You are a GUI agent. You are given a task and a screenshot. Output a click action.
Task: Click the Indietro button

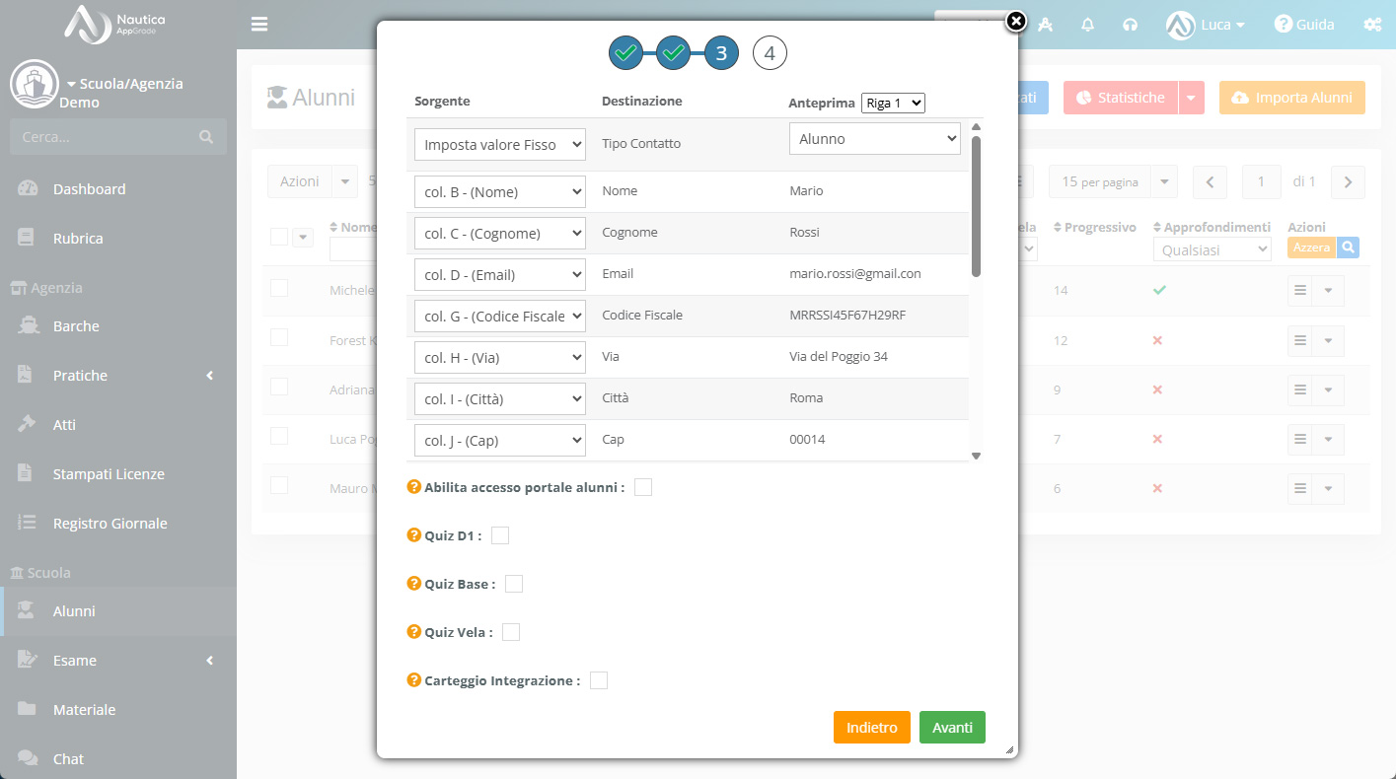click(872, 728)
